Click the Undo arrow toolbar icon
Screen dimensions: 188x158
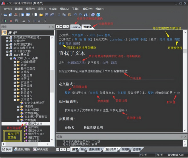[75, 15]
